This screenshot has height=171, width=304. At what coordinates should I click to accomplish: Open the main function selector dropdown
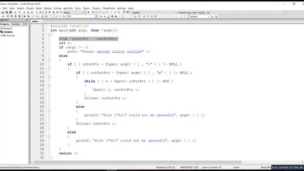point(232,13)
